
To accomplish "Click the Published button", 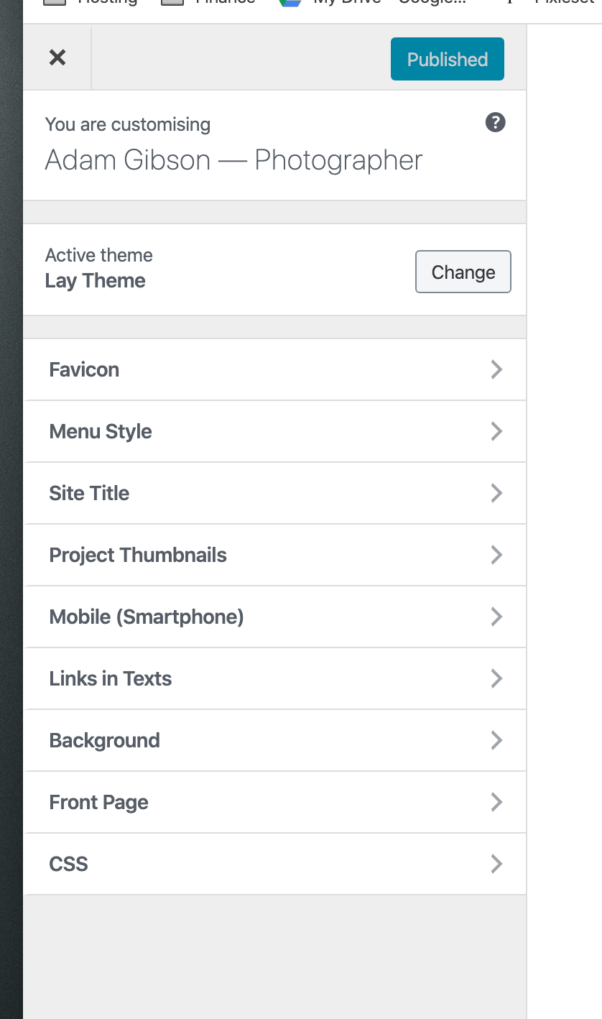I will pos(447,59).
